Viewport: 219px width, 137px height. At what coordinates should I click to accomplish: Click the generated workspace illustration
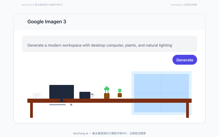point(109,93)
